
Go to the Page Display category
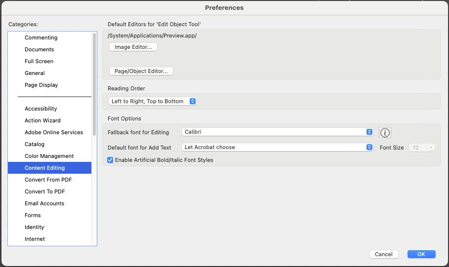[x=41, y=85]
